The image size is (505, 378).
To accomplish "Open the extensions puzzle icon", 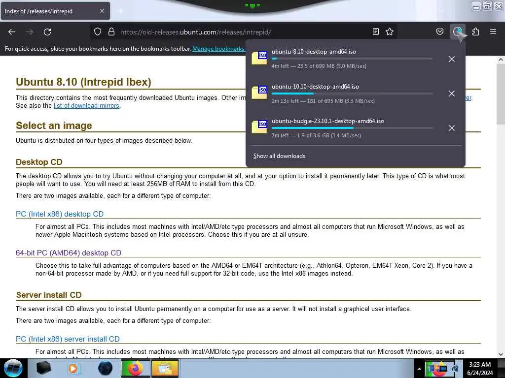I will (475, 31).
